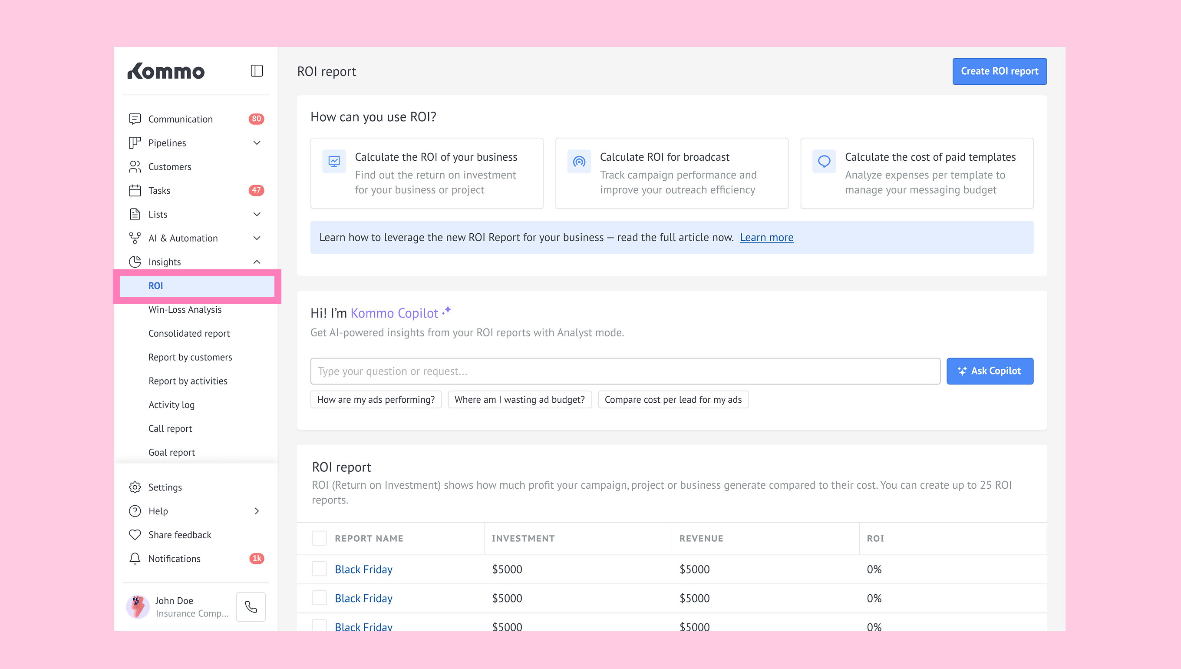Open Call report

(x=170, y=429)
